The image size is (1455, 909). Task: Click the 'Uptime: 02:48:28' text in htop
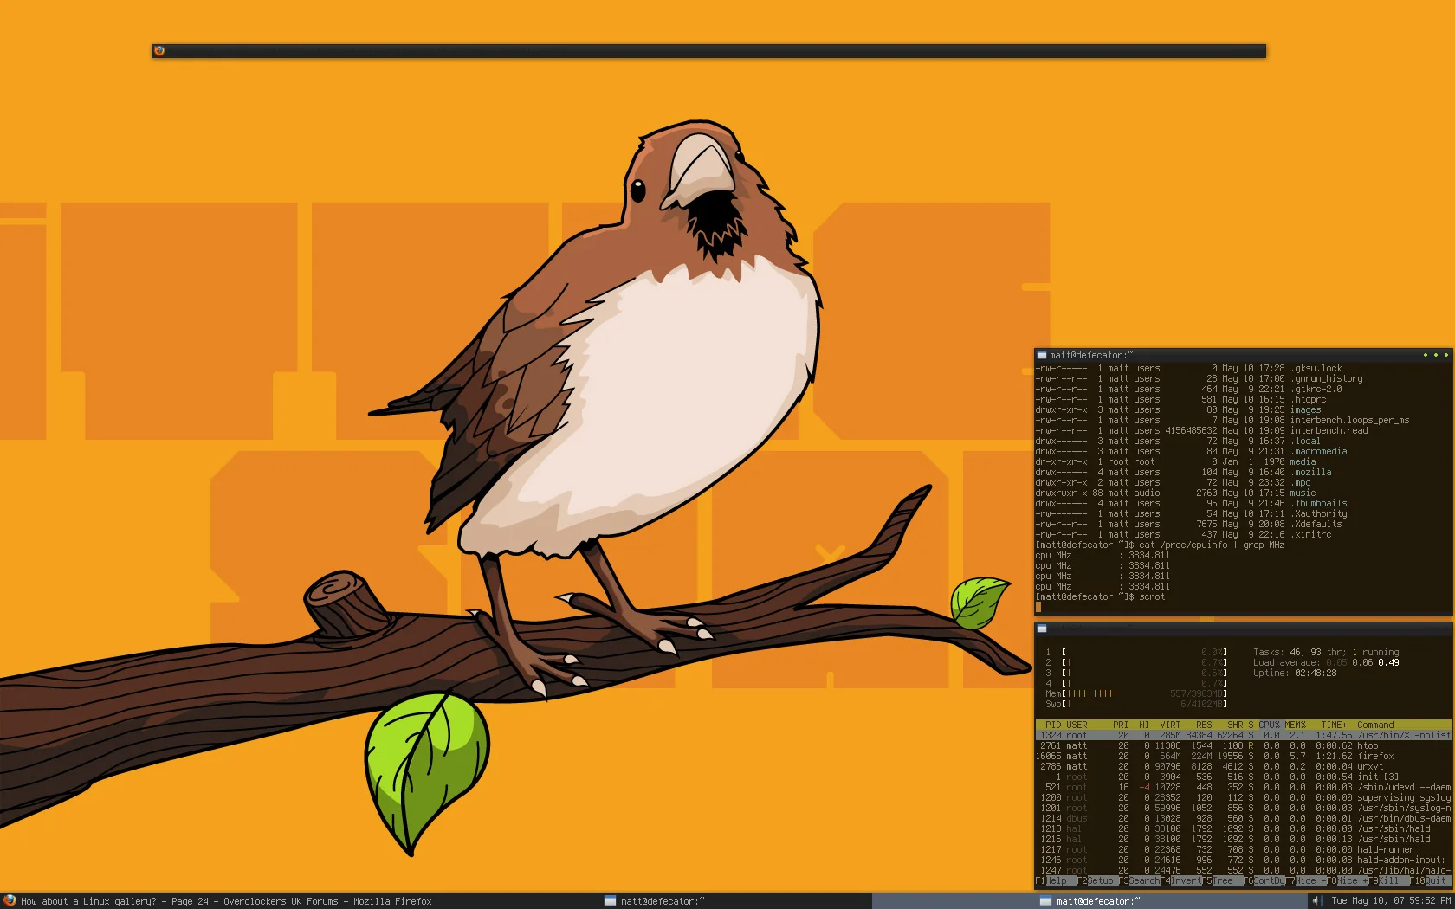coord(1295,673)
